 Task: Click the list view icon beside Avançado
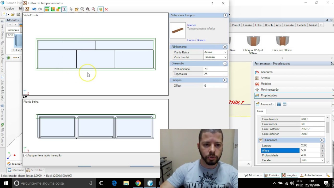(279, 104)
